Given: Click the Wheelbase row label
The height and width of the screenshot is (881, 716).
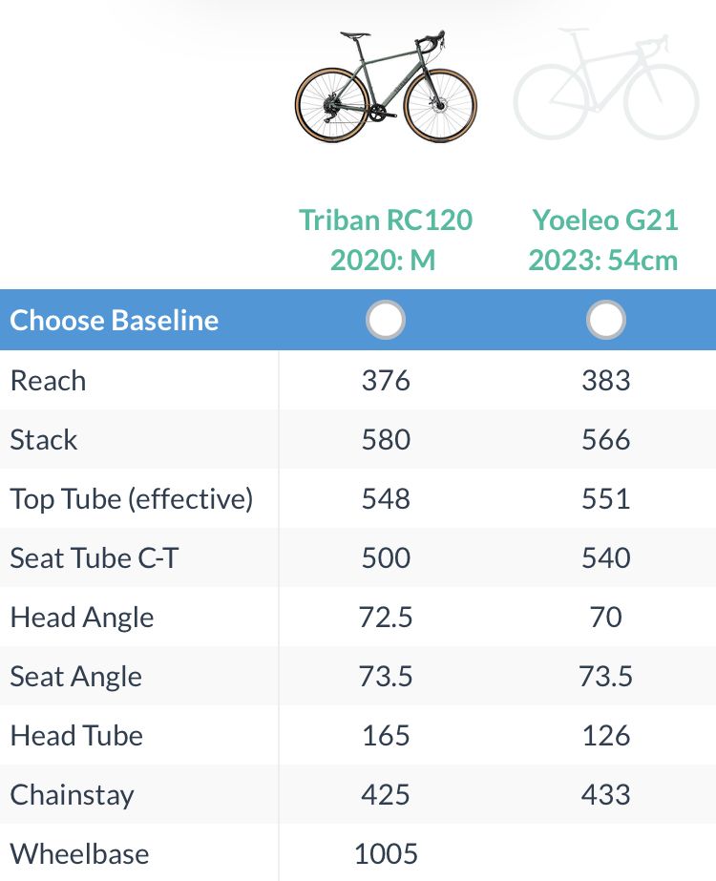Looking at the screenshot, I should 80,854.
